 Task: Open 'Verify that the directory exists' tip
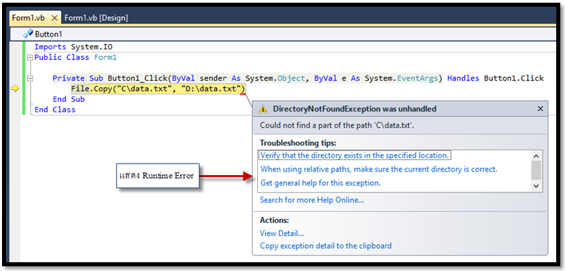354,155
